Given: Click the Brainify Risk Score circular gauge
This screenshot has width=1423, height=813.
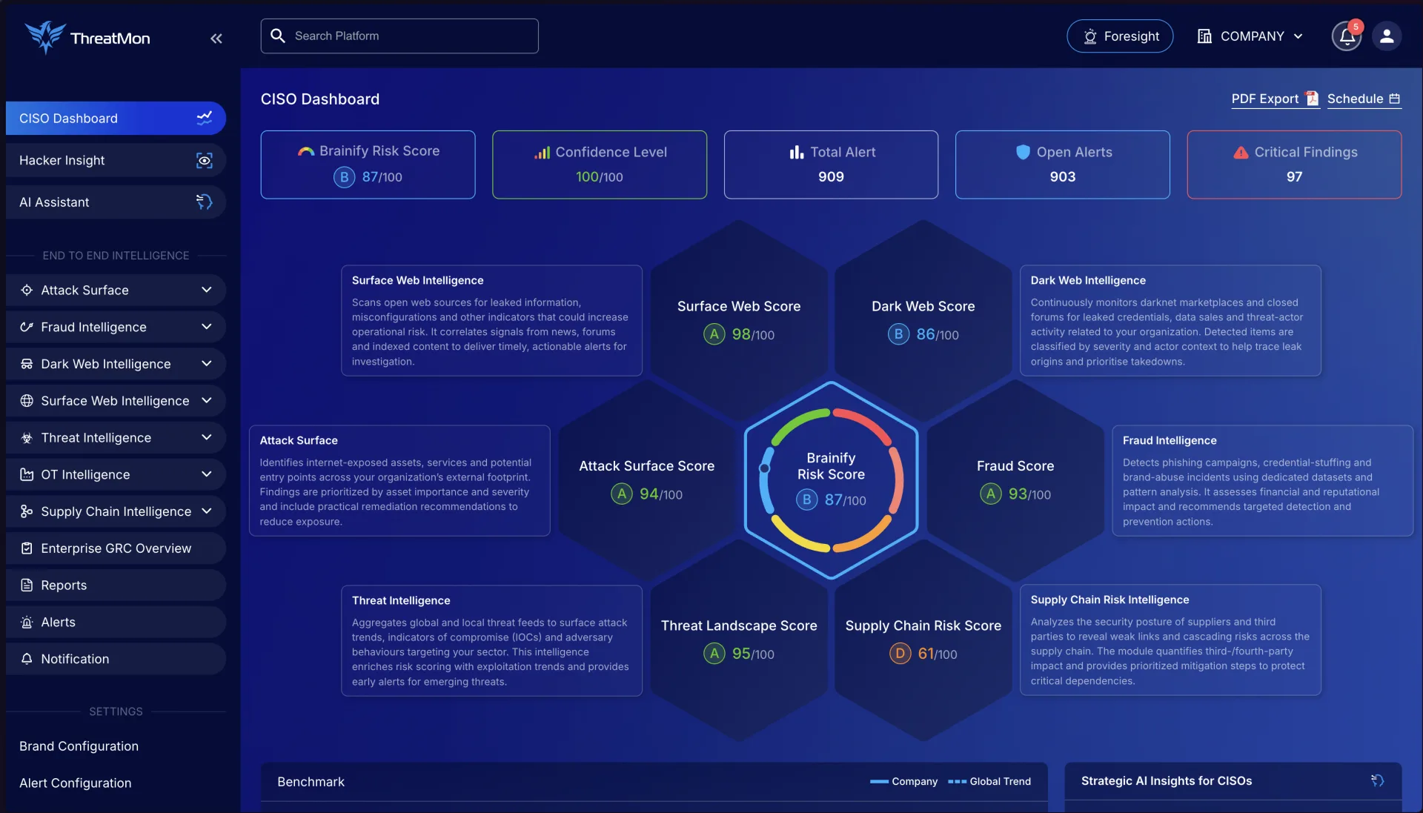Looking at the screenshot, I should coord(831,479).
